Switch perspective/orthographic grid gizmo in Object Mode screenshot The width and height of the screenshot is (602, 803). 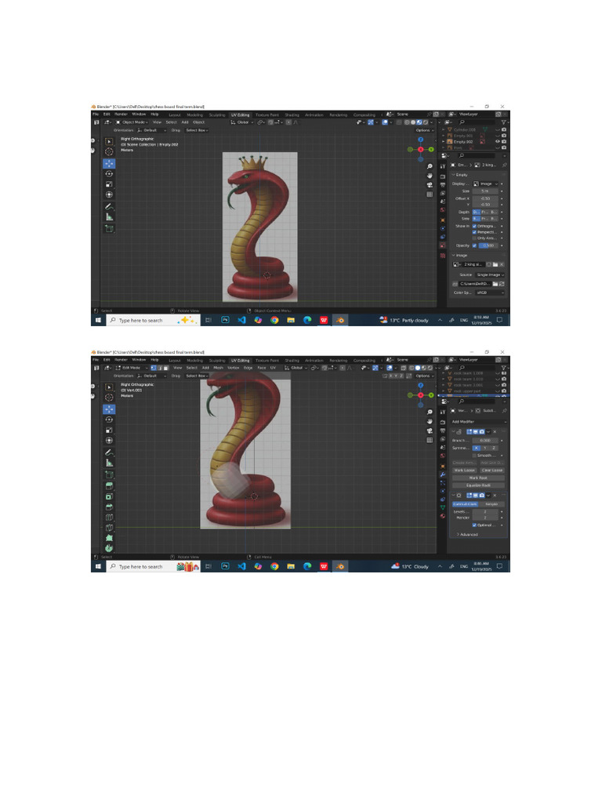point(430,194)
